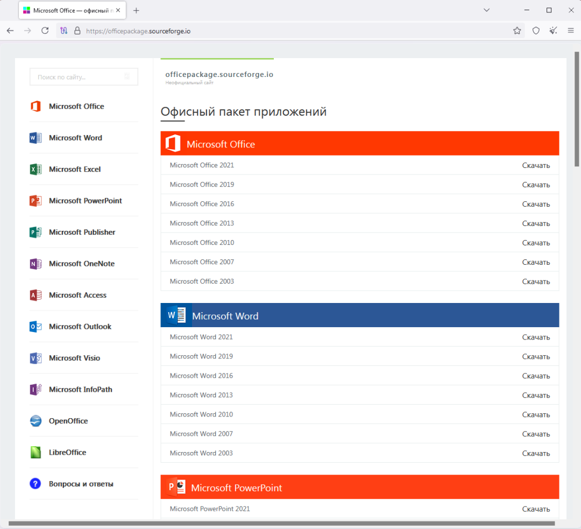
Task: Open Microsoft Excel sidebar menu link
Action: pyautogui.click(x=74, y=170)
